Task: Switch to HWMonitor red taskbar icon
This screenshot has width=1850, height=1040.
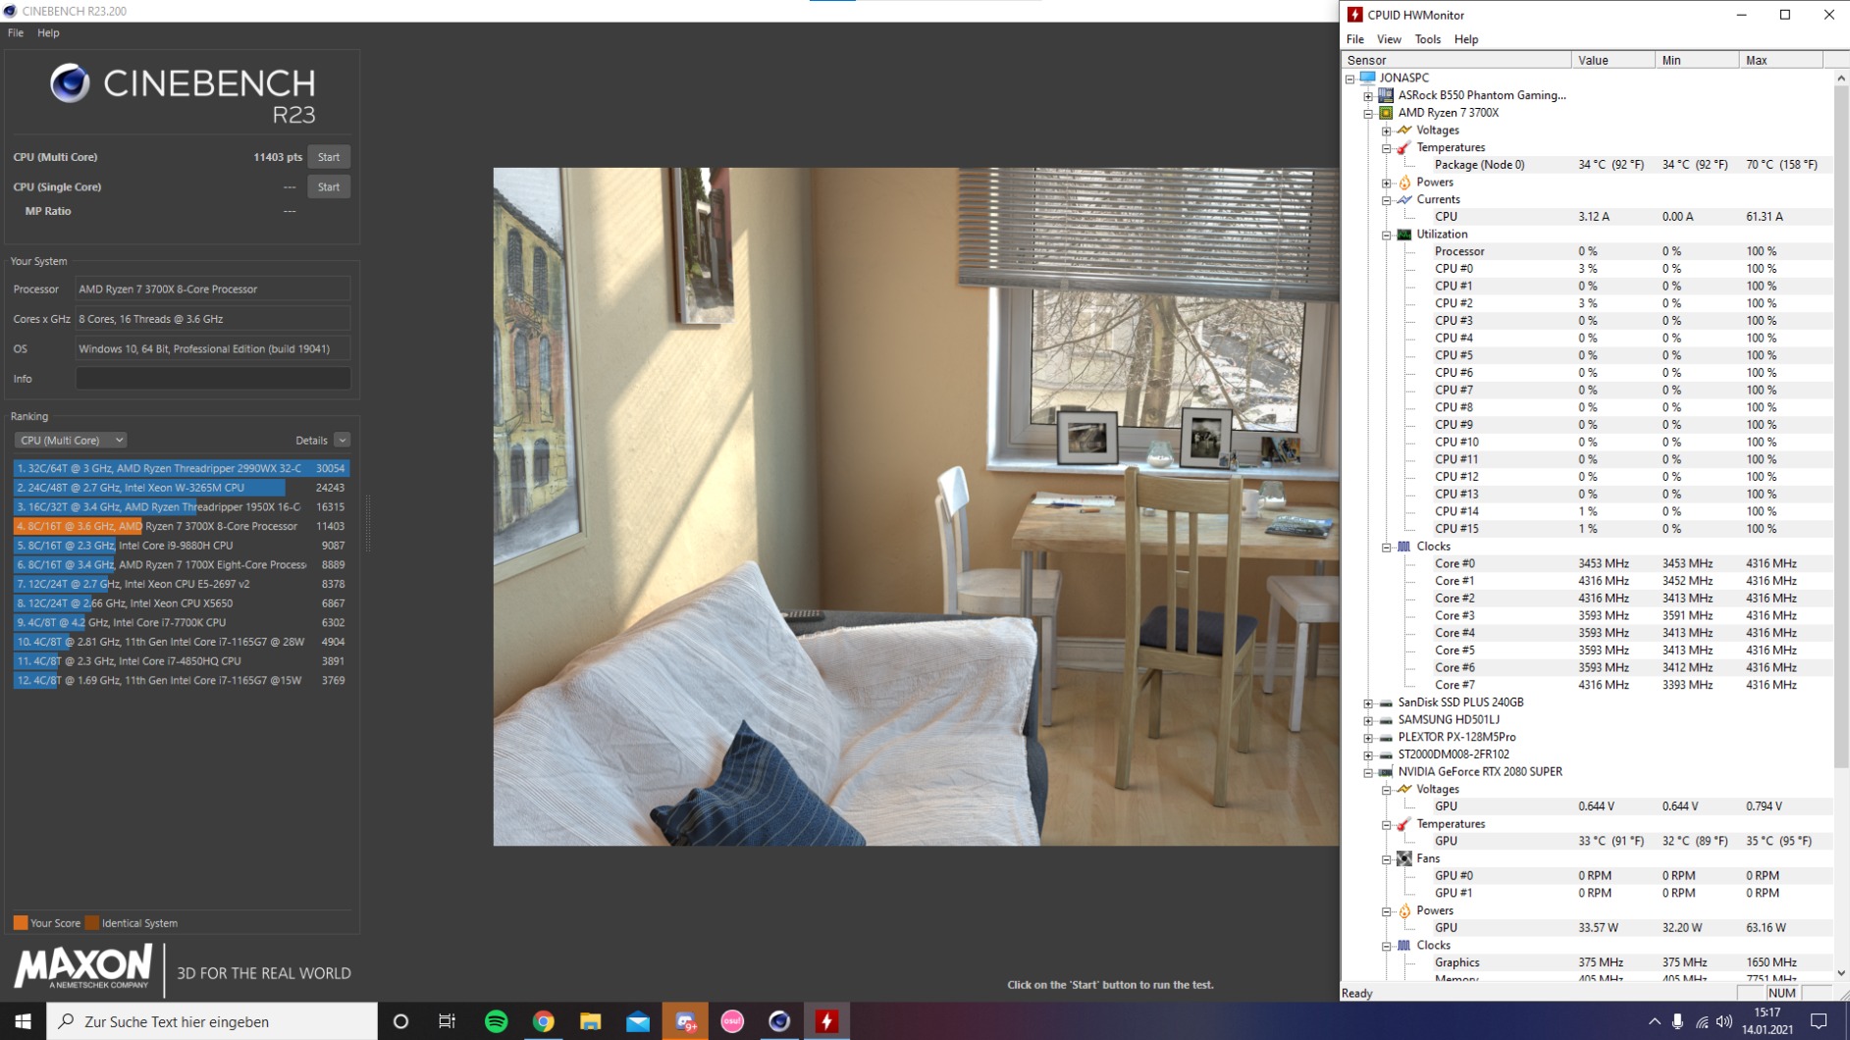Action: [x=826, y=1021]
